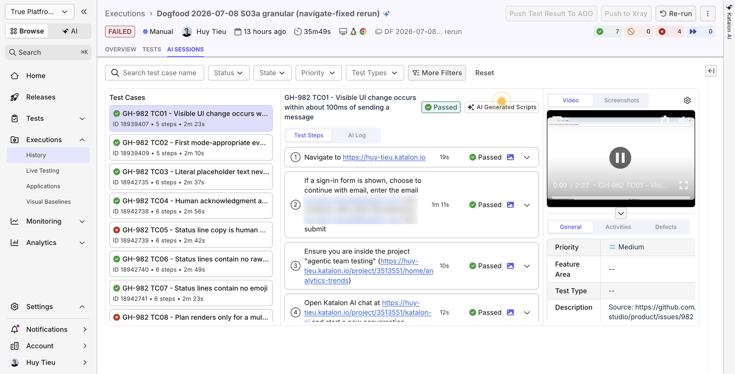The height and width of the screenshot is (374, 735).
Task: Click the Monitoring chart icon
Action: pyautogui.click(x=15, y=221)
